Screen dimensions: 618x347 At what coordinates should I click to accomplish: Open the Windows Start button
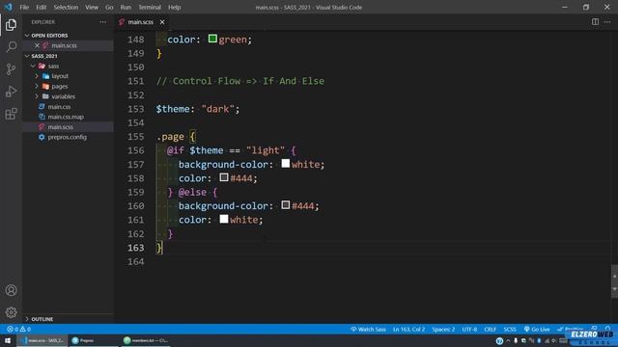[8, 340]
